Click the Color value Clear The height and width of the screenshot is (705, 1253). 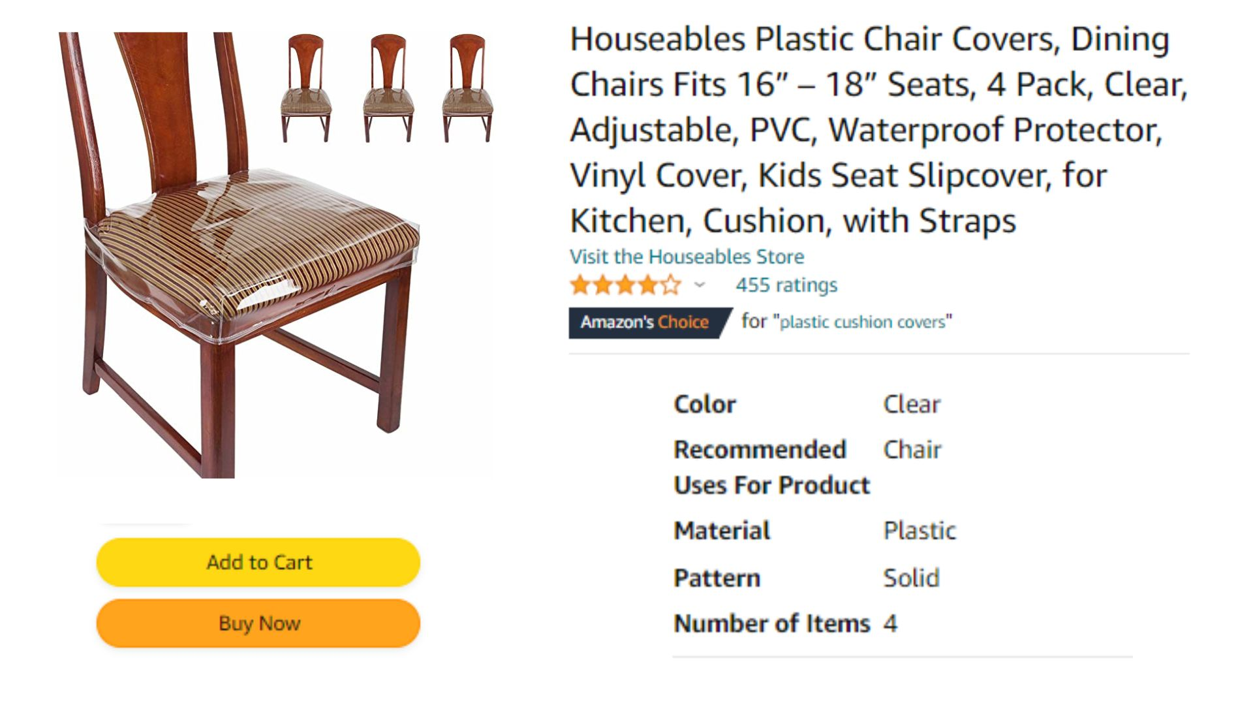pos(912,404)
